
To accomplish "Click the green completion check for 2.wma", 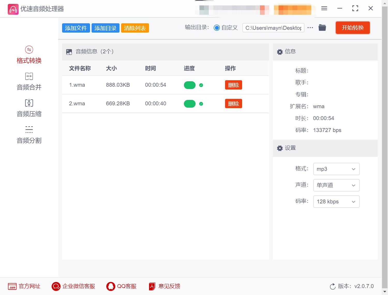I will [x=201, y=104].
